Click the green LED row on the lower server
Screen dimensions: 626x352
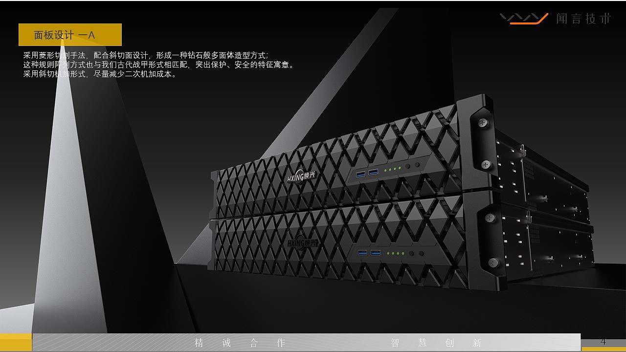point(395,253)
